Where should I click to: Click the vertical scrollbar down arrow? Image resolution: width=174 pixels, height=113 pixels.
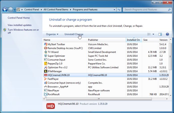[170, 96]
